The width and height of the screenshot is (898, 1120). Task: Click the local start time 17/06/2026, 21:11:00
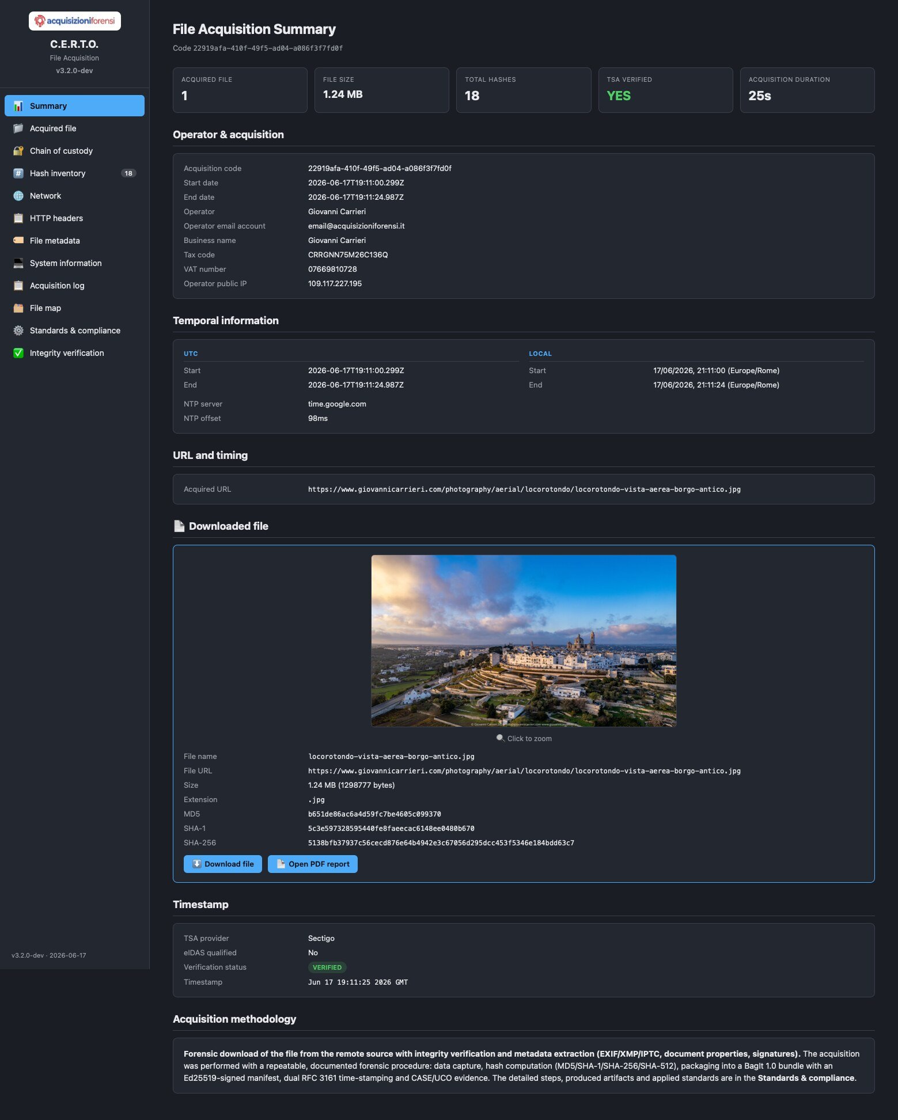pyautogui.click(x=716, y=371)
